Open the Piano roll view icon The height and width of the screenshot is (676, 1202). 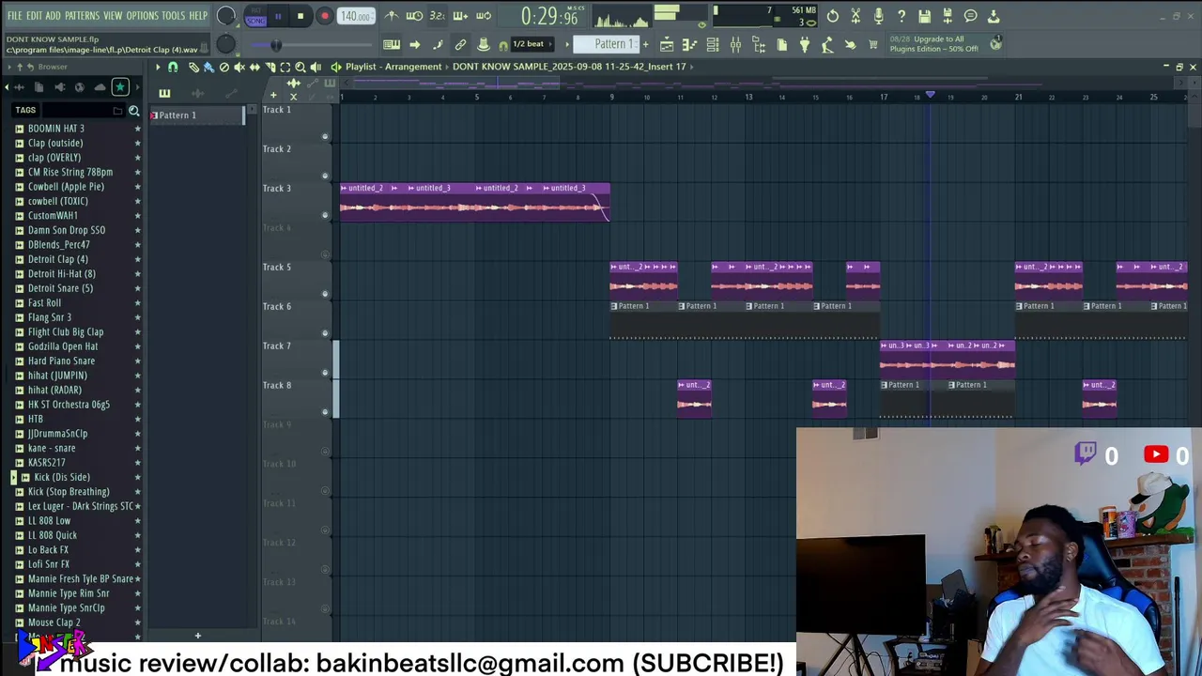click(689, 44)
